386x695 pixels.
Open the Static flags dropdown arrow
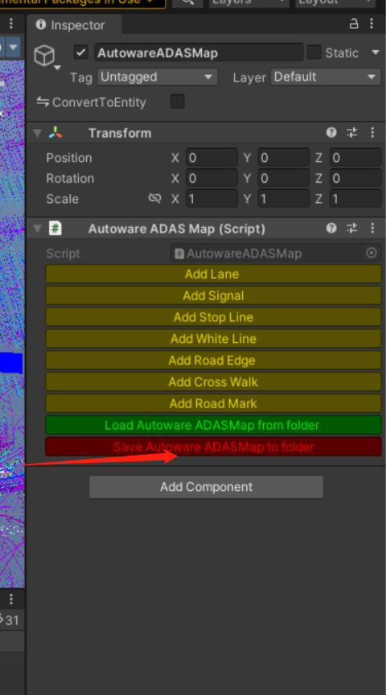[375, 53]
